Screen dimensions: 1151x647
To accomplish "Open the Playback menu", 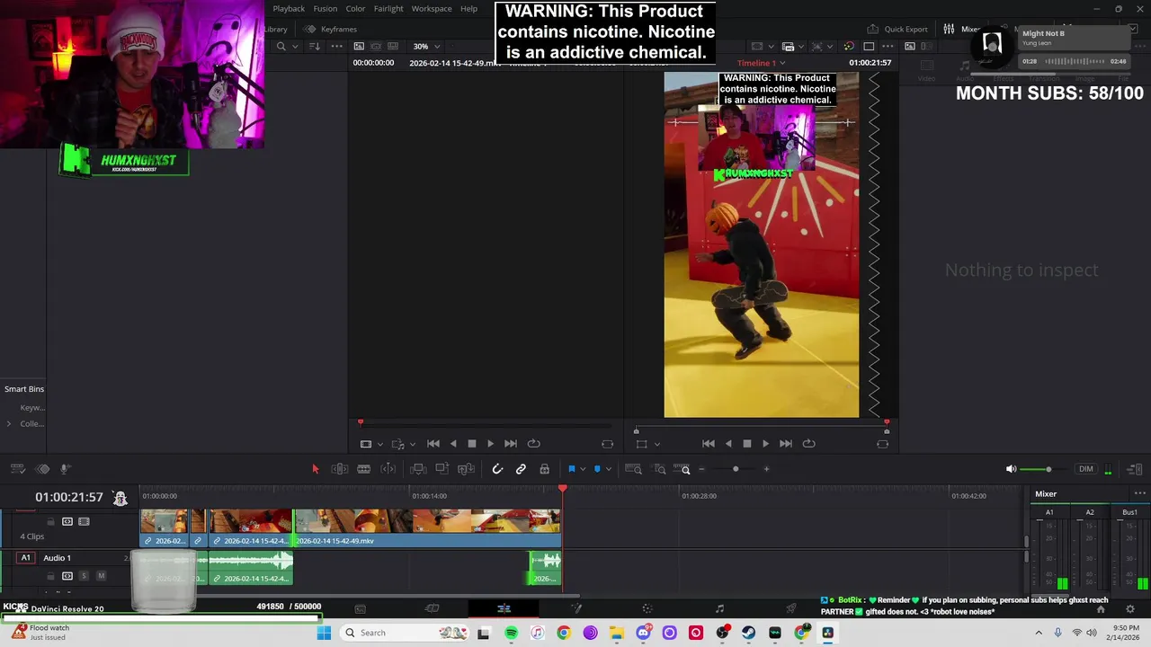I will [289, 8].
